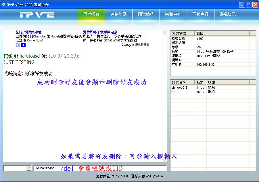The height and width of the screenshot is (182, 259).
Task: Select the 網際 IP row
Action: coord(213,60)
